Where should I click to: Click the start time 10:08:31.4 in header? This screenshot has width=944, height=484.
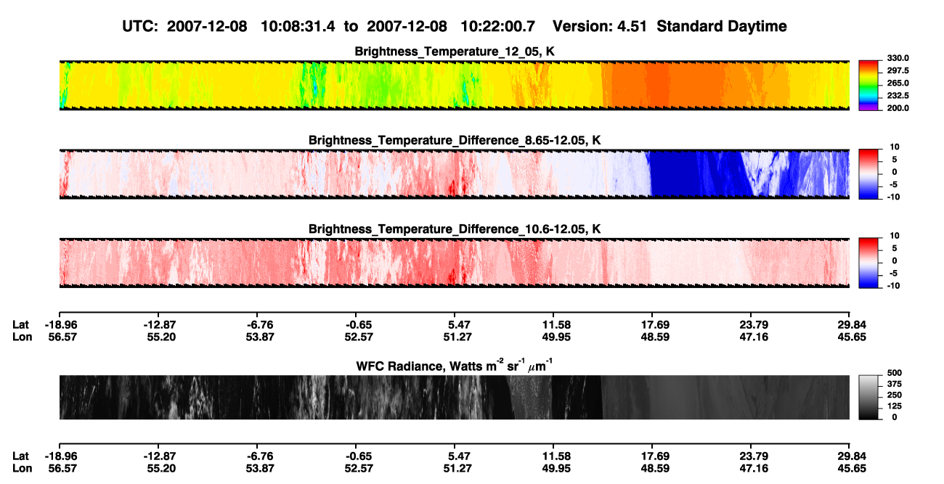pyautogui.click(x=298, y=26)
